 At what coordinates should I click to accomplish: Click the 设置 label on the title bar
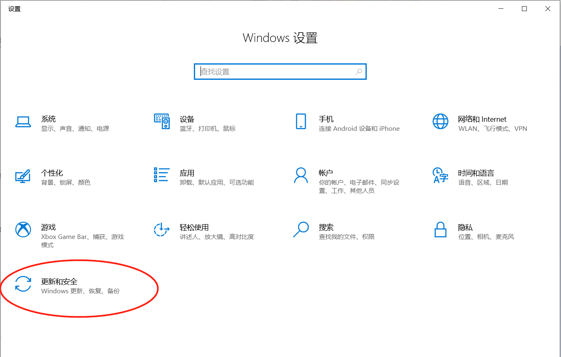click(x=14, y=9)
